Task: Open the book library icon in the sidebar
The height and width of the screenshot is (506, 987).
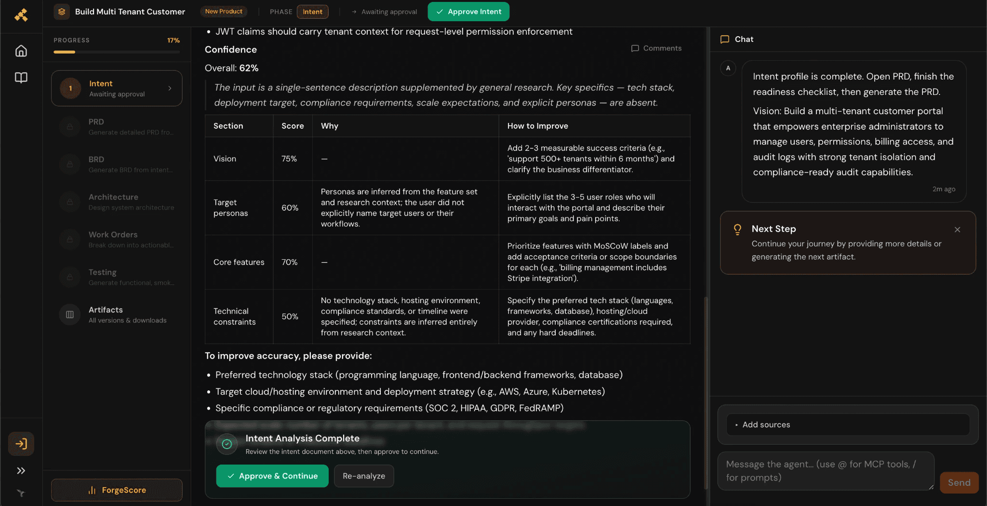Action: [x=21, y=78]
